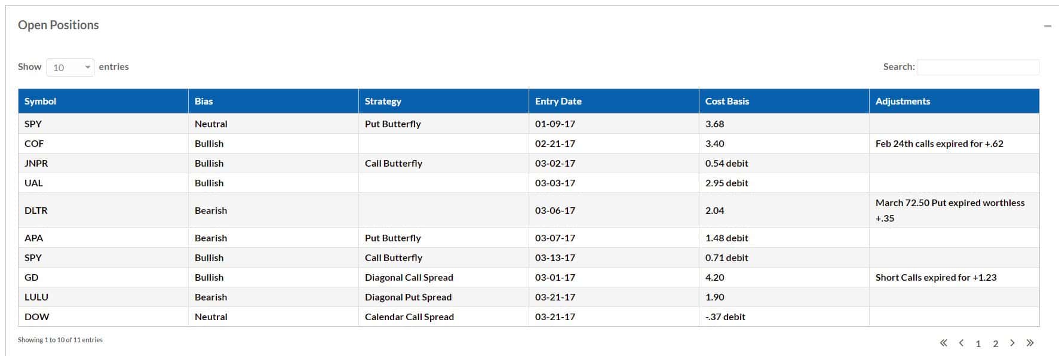Collapse the Open Positions panel
This screenshot has width=1059, height=356.
click(1047, 26)
